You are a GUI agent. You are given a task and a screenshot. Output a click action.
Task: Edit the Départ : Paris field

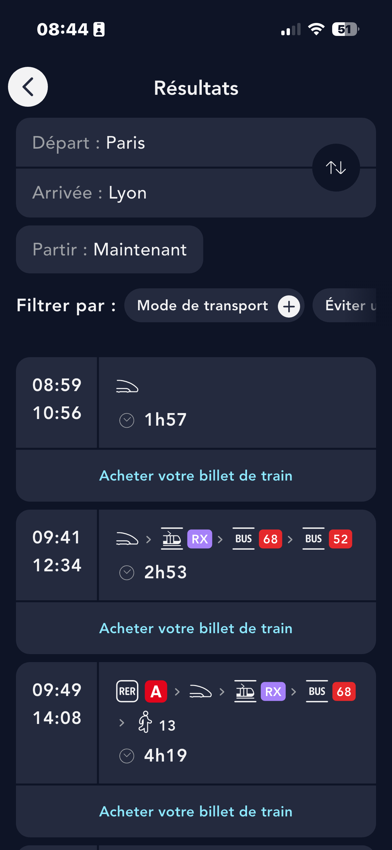pos(160,143)
